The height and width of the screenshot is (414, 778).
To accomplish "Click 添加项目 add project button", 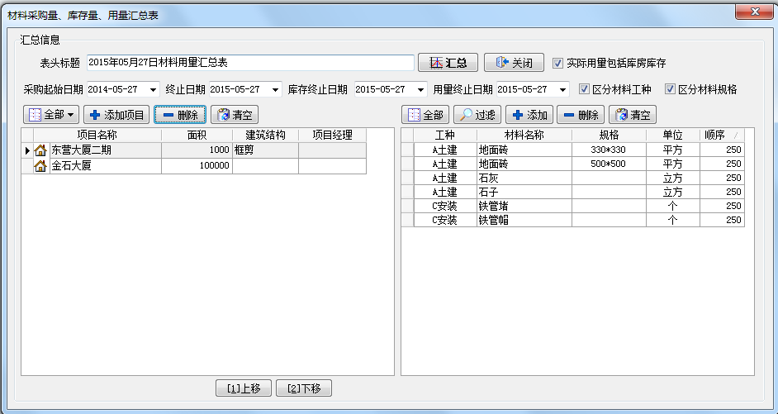I will [116, 115].
